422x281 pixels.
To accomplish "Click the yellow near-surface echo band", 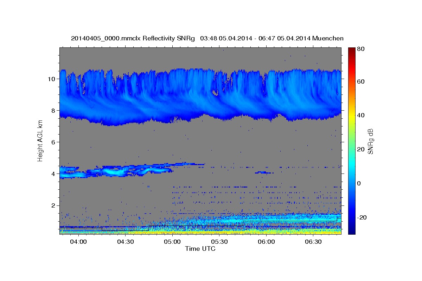I will click(x=200, y=232).
